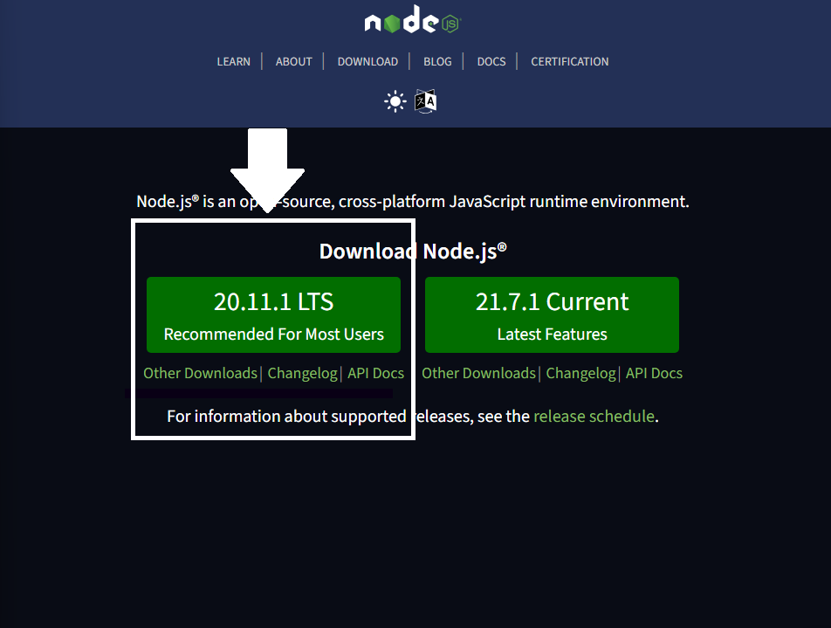Click the Download Node.js heading
The width and height of the screenshot is (831, 628).
pyautogui.click(x=413, y=252)
